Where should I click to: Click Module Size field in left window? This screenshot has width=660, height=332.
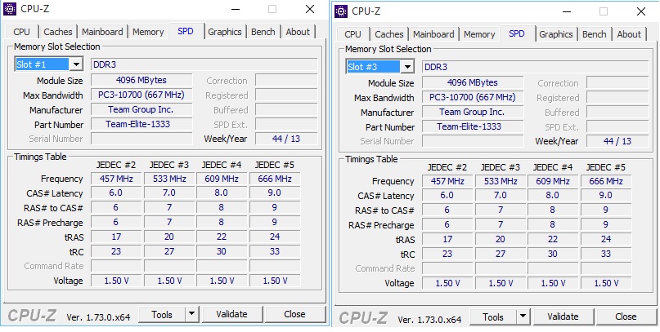[x=141, y=80]
